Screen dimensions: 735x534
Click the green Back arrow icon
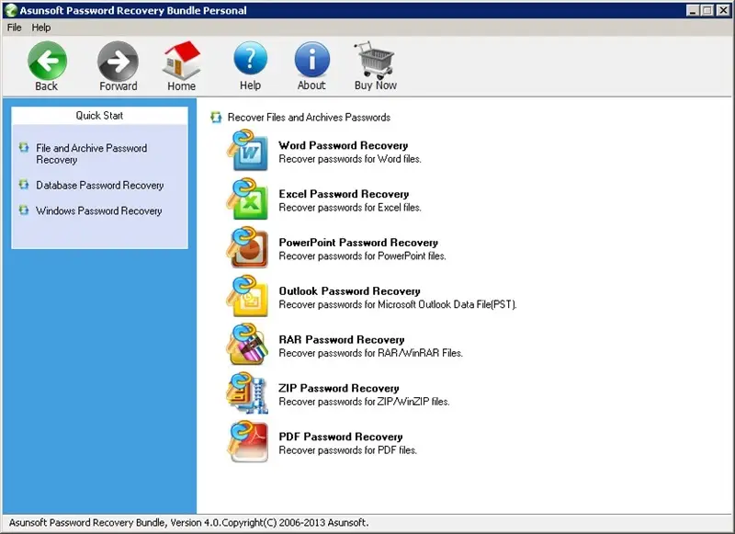(47, 60)
